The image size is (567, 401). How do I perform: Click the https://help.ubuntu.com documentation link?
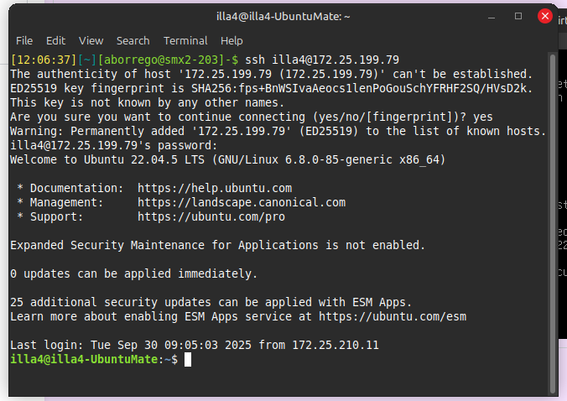tap(214, 188)
